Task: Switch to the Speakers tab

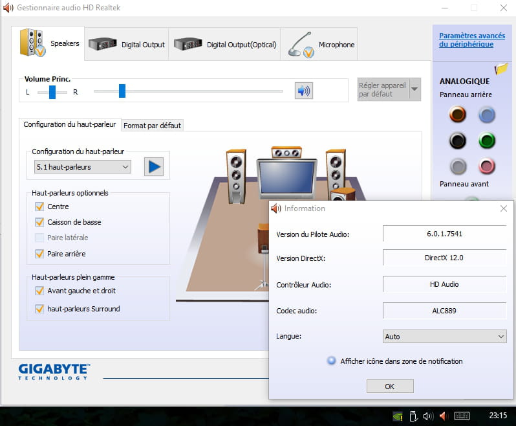Action: (x=48, y=43)
